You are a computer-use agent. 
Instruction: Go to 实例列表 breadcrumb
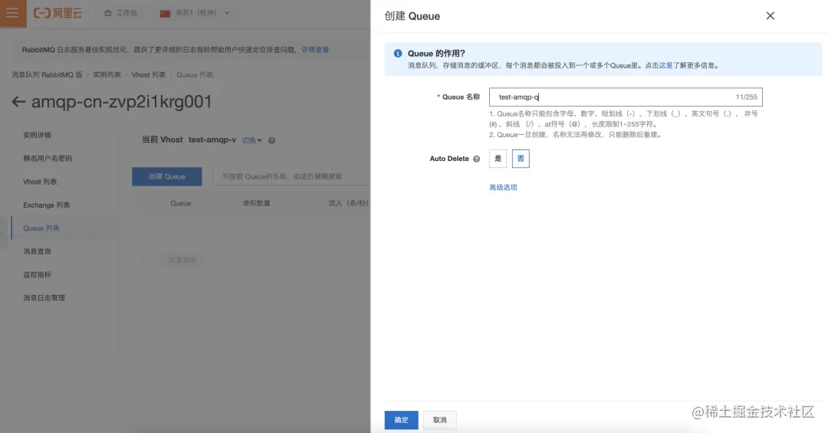pos(107,75)
